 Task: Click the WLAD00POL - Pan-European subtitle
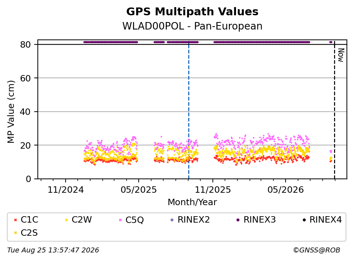click(x=193, y=26)
